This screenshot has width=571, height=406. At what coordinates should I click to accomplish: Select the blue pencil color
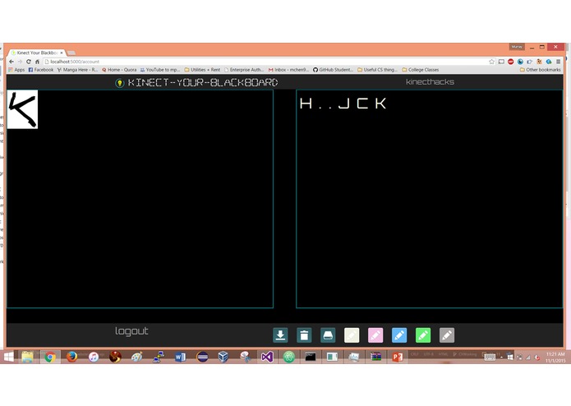399,335
